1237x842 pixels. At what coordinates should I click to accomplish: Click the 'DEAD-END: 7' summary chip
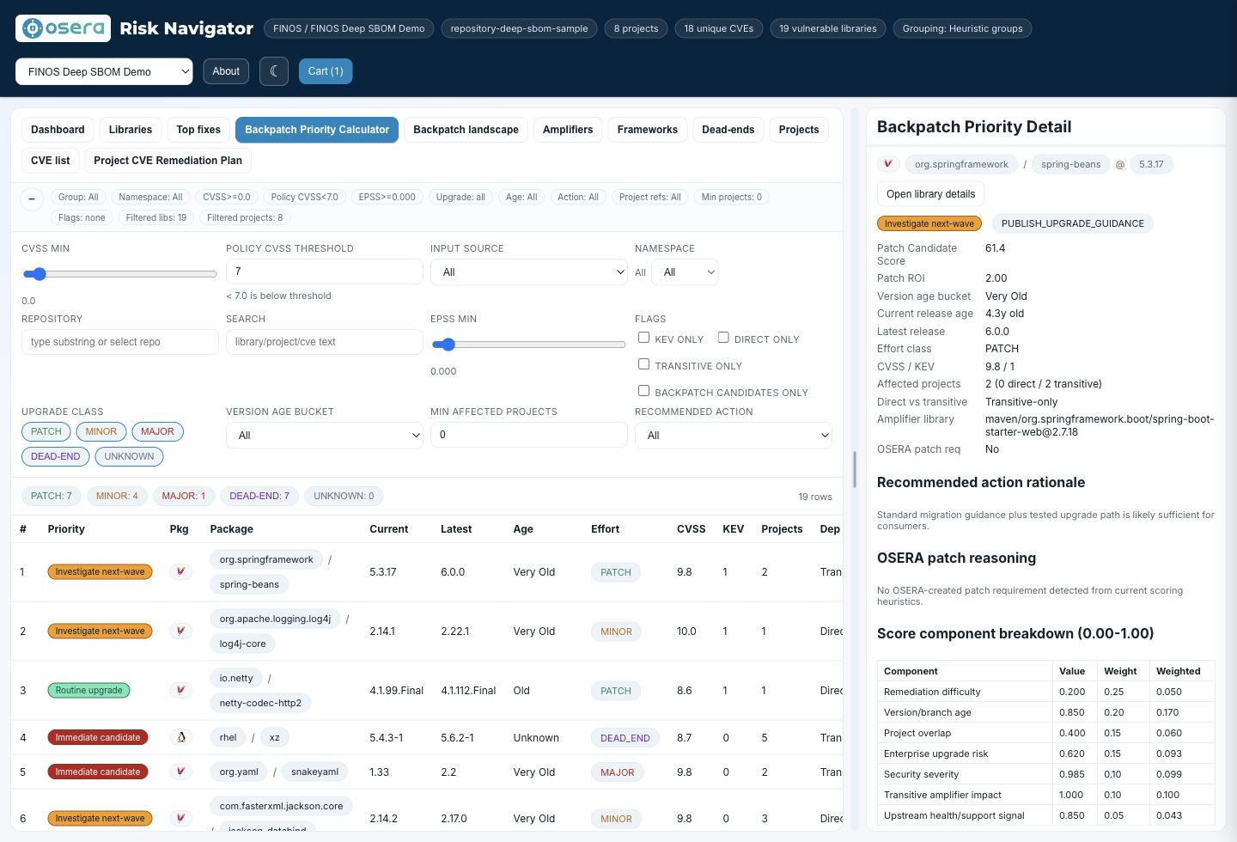coord(259,496)
